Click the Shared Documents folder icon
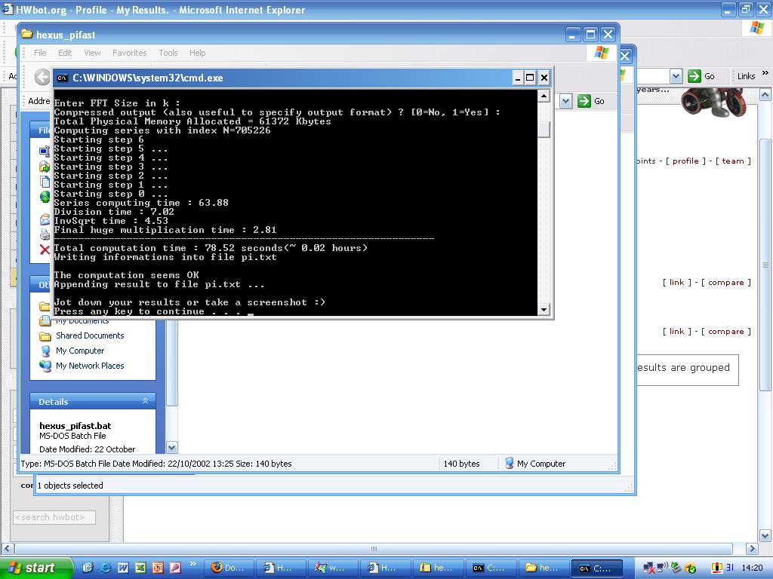 pos(45,335)
